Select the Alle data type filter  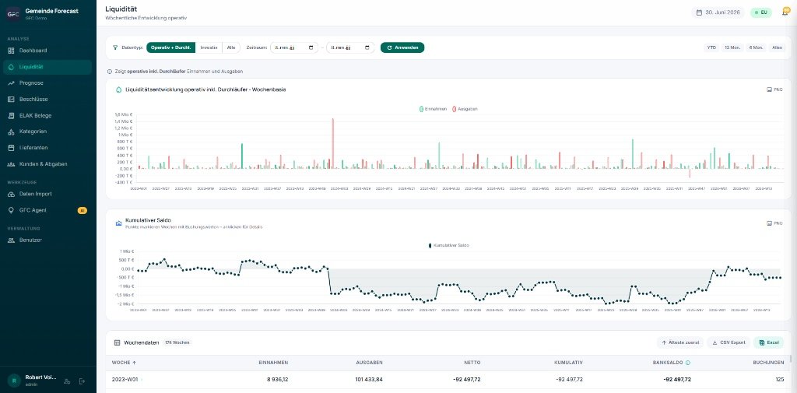(x=230, y=47)
